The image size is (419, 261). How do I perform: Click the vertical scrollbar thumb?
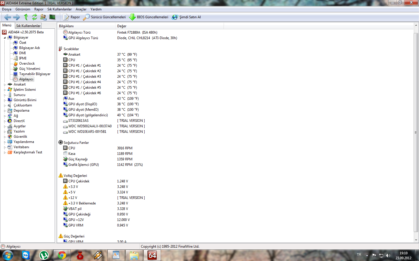pyautogui.click(x=416, y=132)
